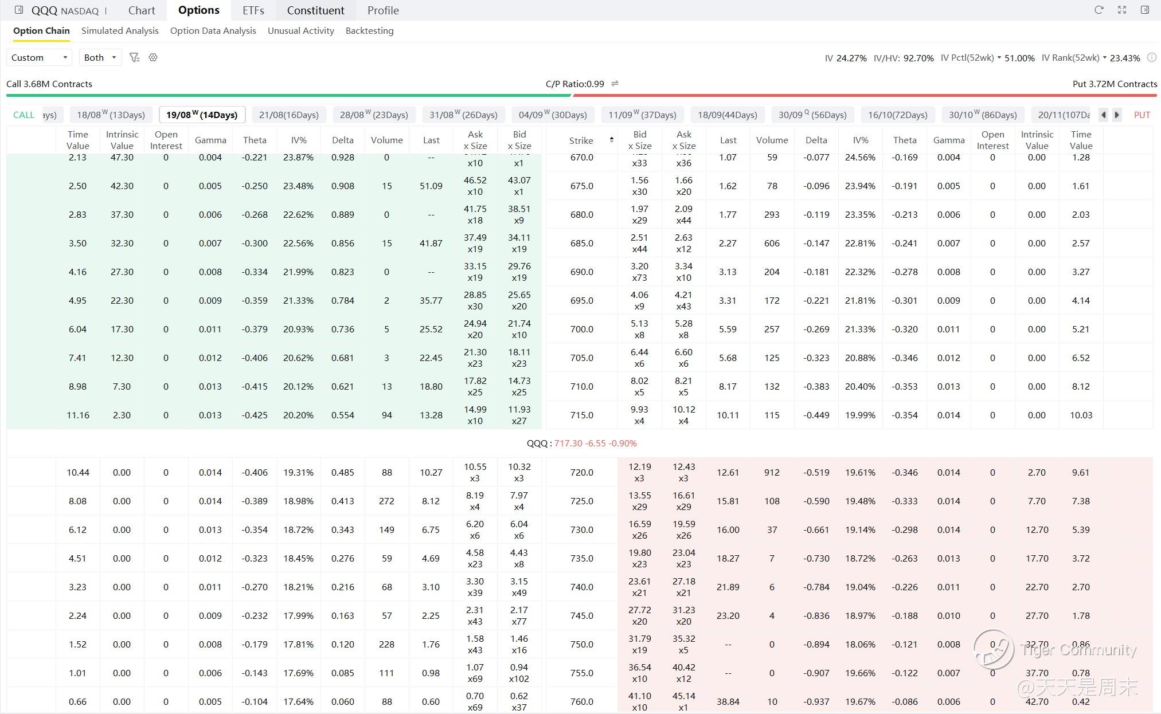Show next expiration dates arrow

(x=1117, y=115)
